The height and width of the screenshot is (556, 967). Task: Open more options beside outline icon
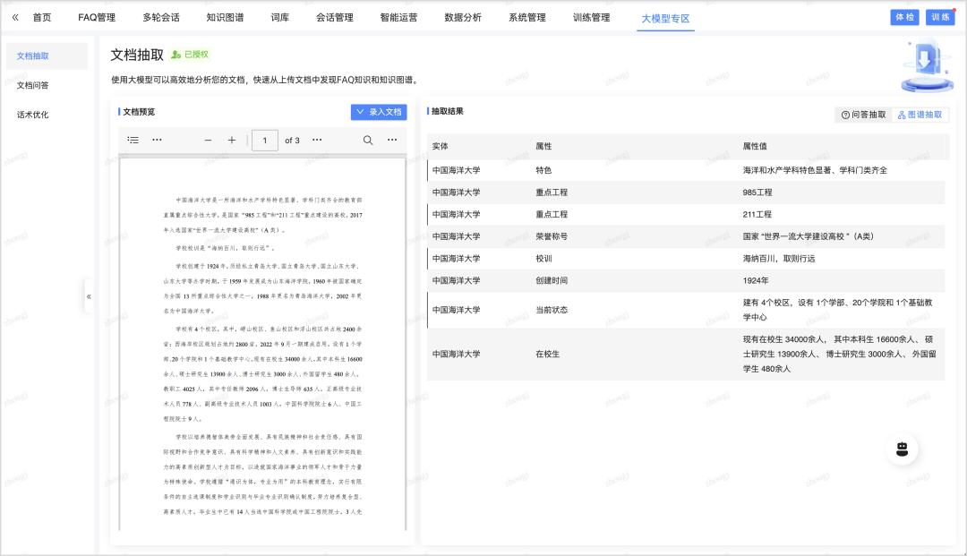[158, 140]
